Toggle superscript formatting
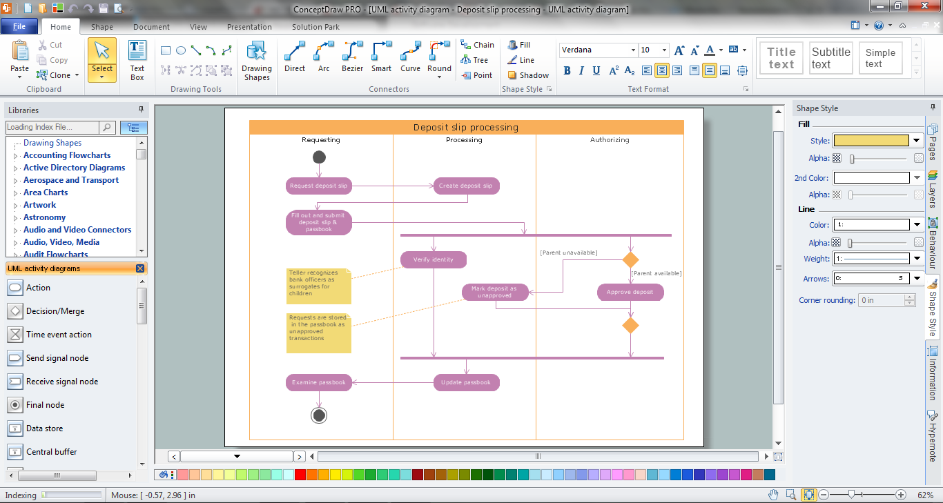This screenshot has width=943, height=503. pos(613,70)
